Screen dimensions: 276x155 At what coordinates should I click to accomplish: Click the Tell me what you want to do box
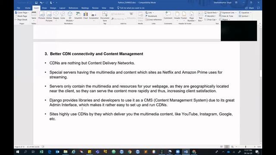tap(131, 8)
